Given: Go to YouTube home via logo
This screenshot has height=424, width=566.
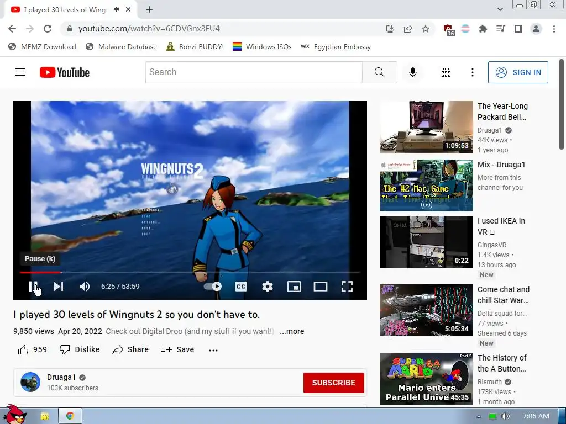Looking at the screenshot, I should tap(65, 72).
